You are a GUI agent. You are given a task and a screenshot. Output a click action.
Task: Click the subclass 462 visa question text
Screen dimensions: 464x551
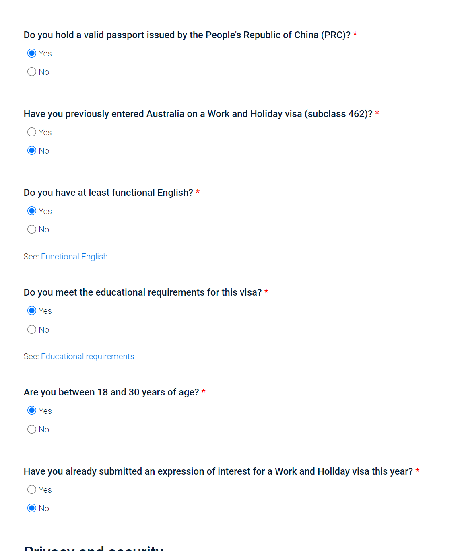click(x=198, y=114)
